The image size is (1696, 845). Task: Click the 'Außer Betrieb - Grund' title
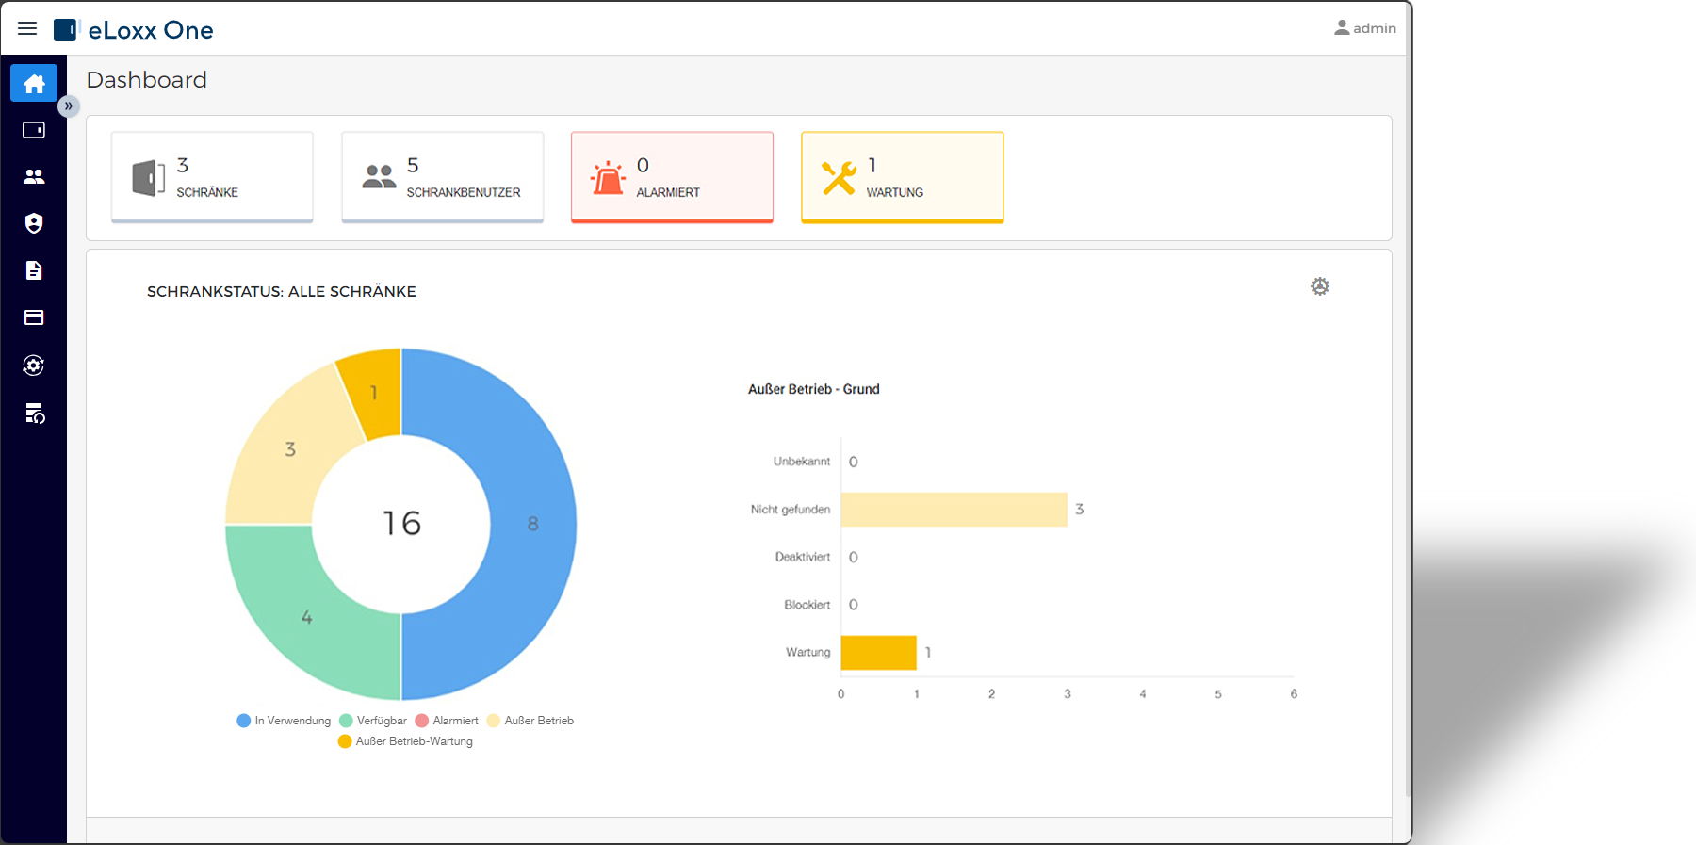click(814, 389)
